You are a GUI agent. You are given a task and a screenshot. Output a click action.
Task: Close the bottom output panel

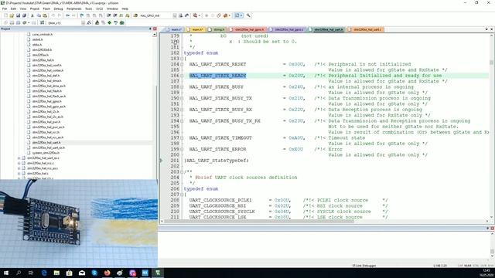(x=492, y=229)
